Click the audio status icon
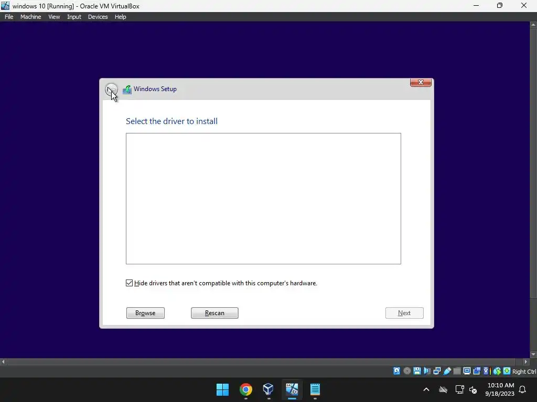This screenshot has height=402, width=537. (427, 371)
